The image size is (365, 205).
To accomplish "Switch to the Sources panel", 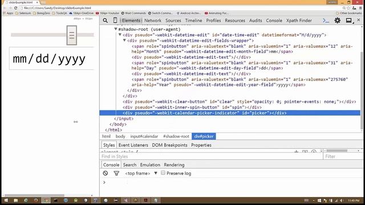I will [x=173, y=20].
